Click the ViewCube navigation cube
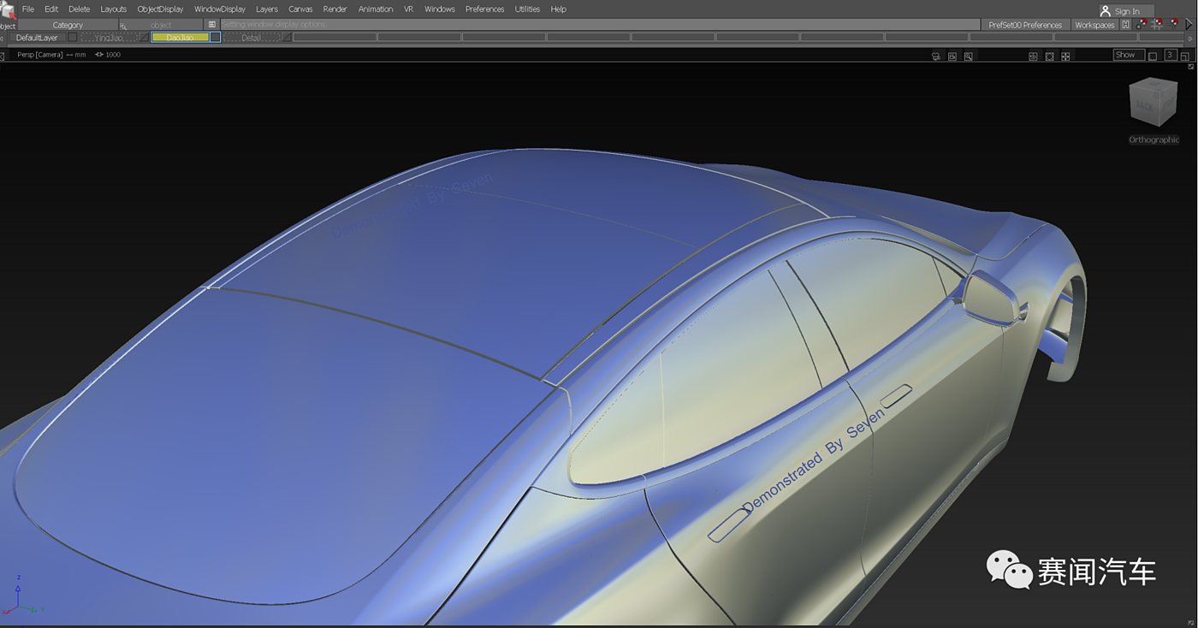 [1153, 103]
